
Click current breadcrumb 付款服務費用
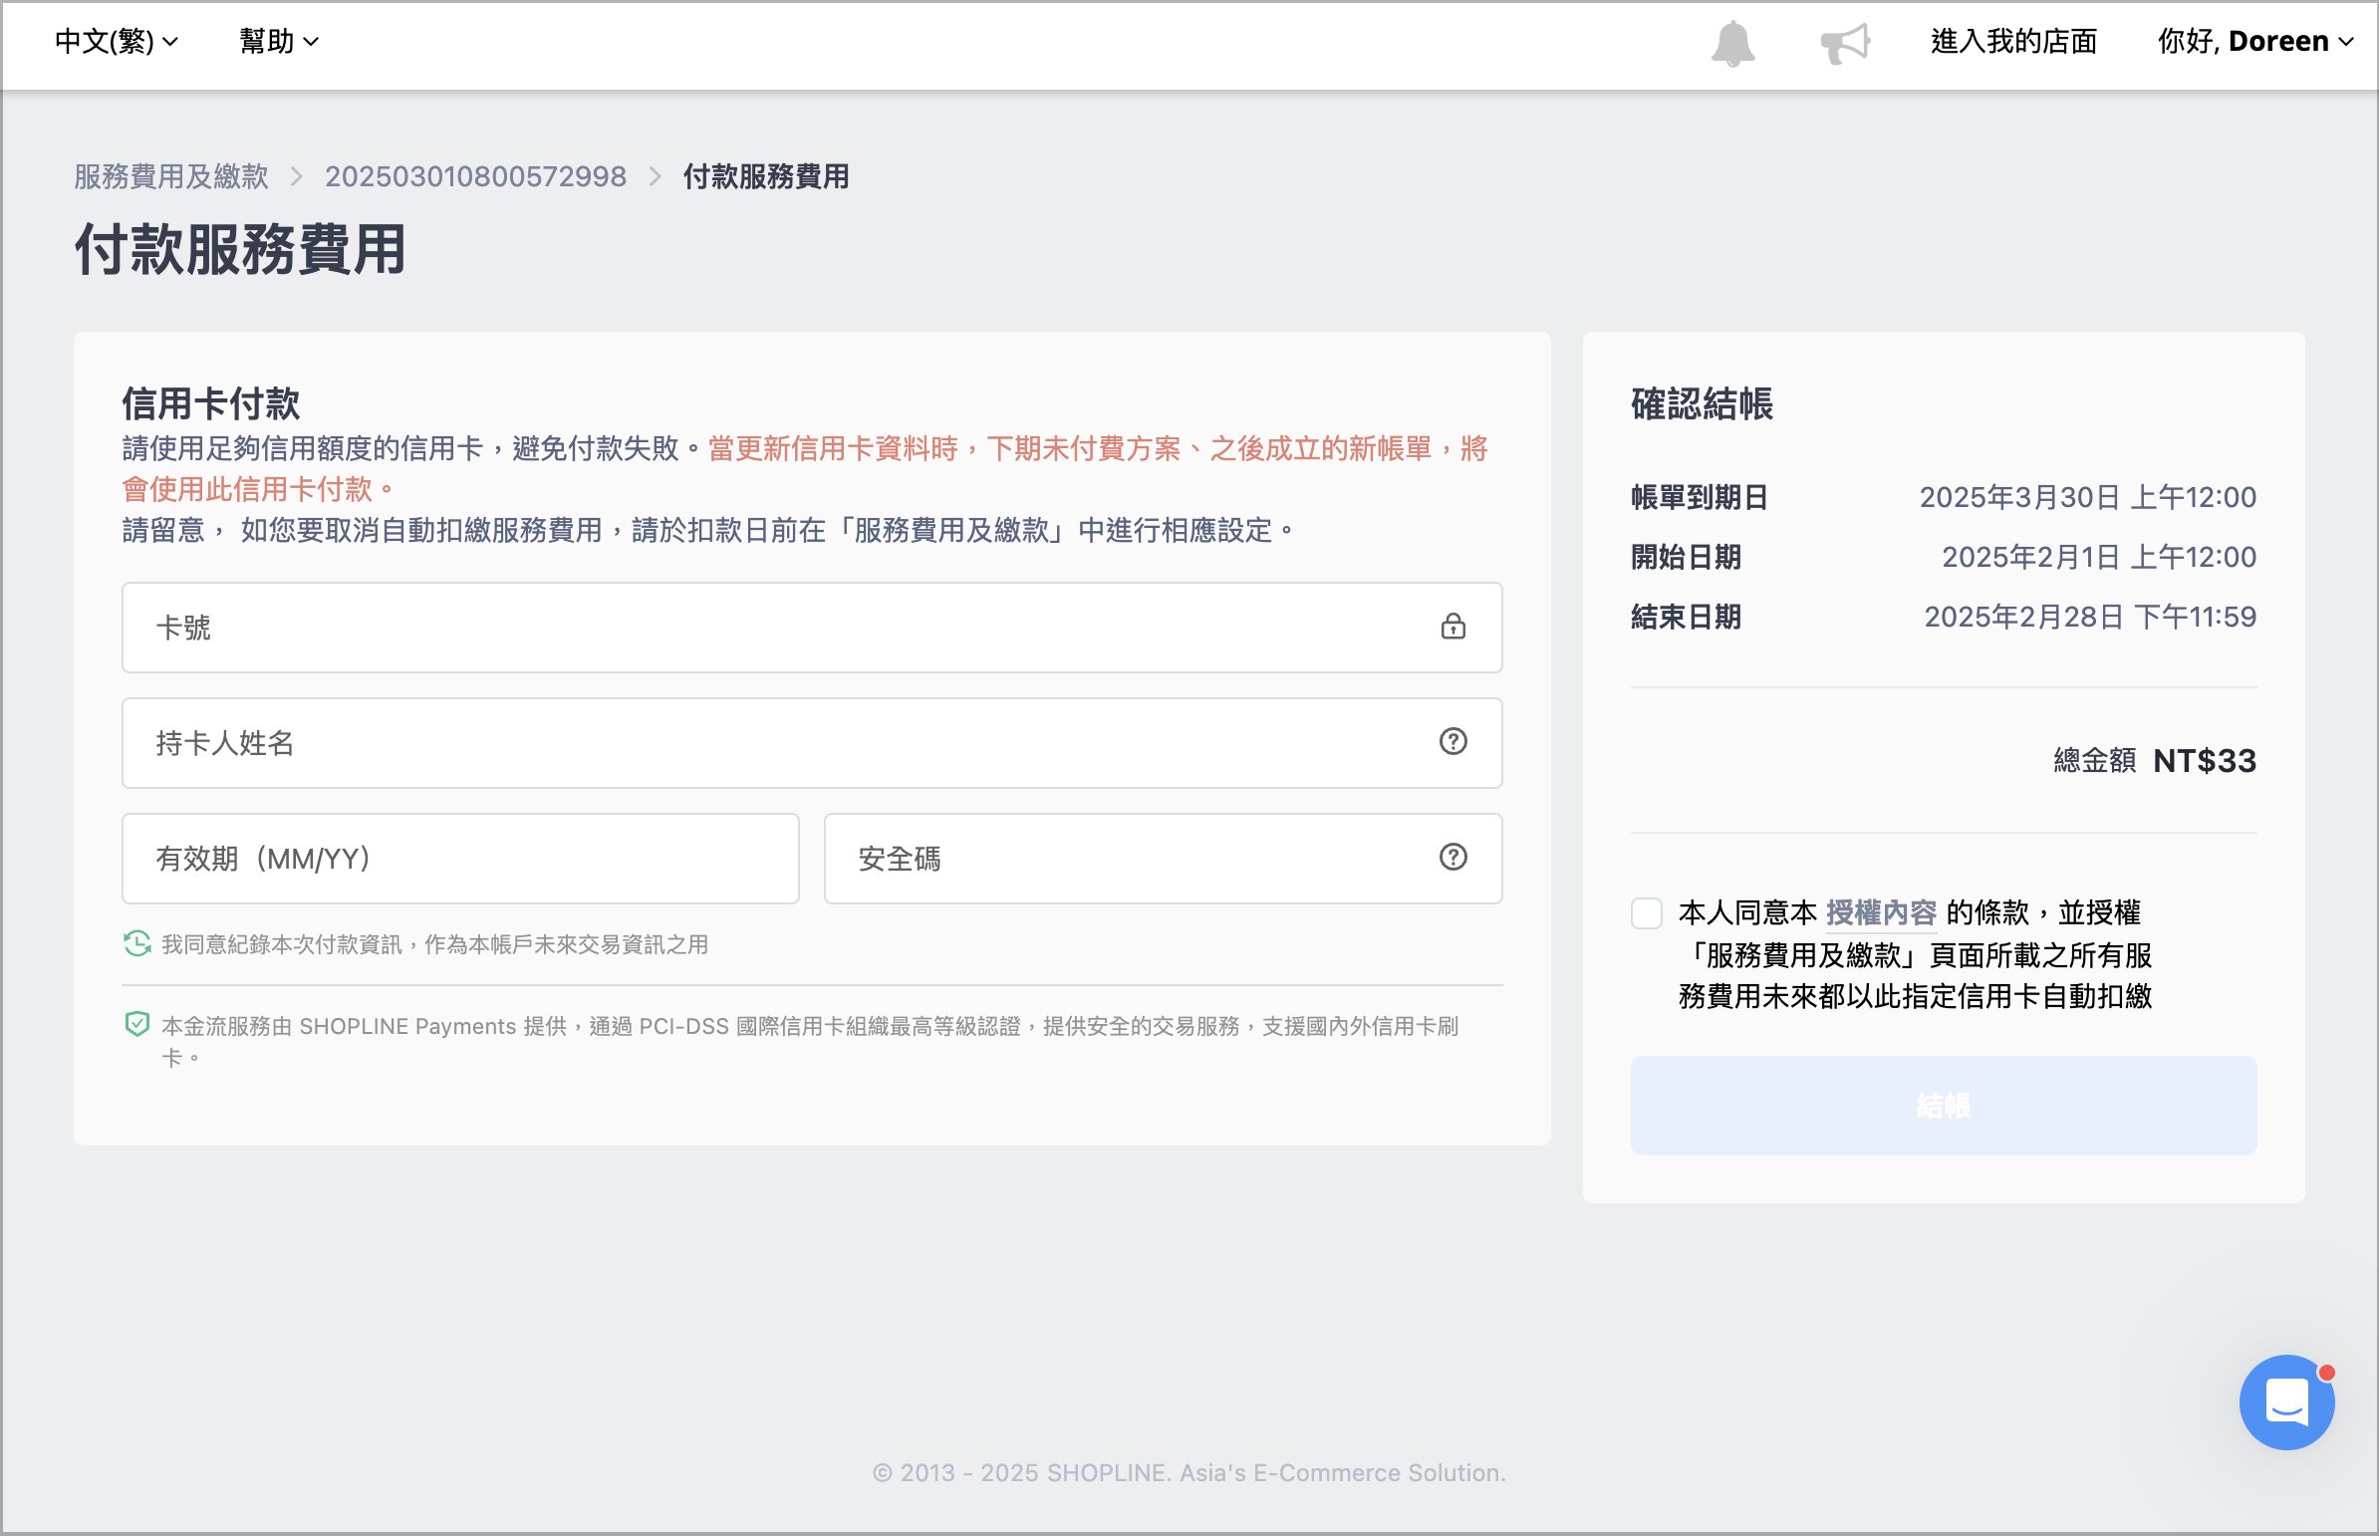click(x=766, y=176)
